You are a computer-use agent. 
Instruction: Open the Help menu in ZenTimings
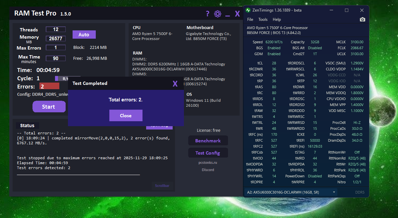tap(277, 19)
